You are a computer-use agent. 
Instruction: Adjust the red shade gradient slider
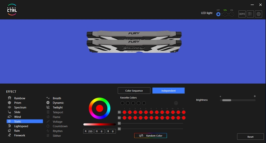[99, 124]
